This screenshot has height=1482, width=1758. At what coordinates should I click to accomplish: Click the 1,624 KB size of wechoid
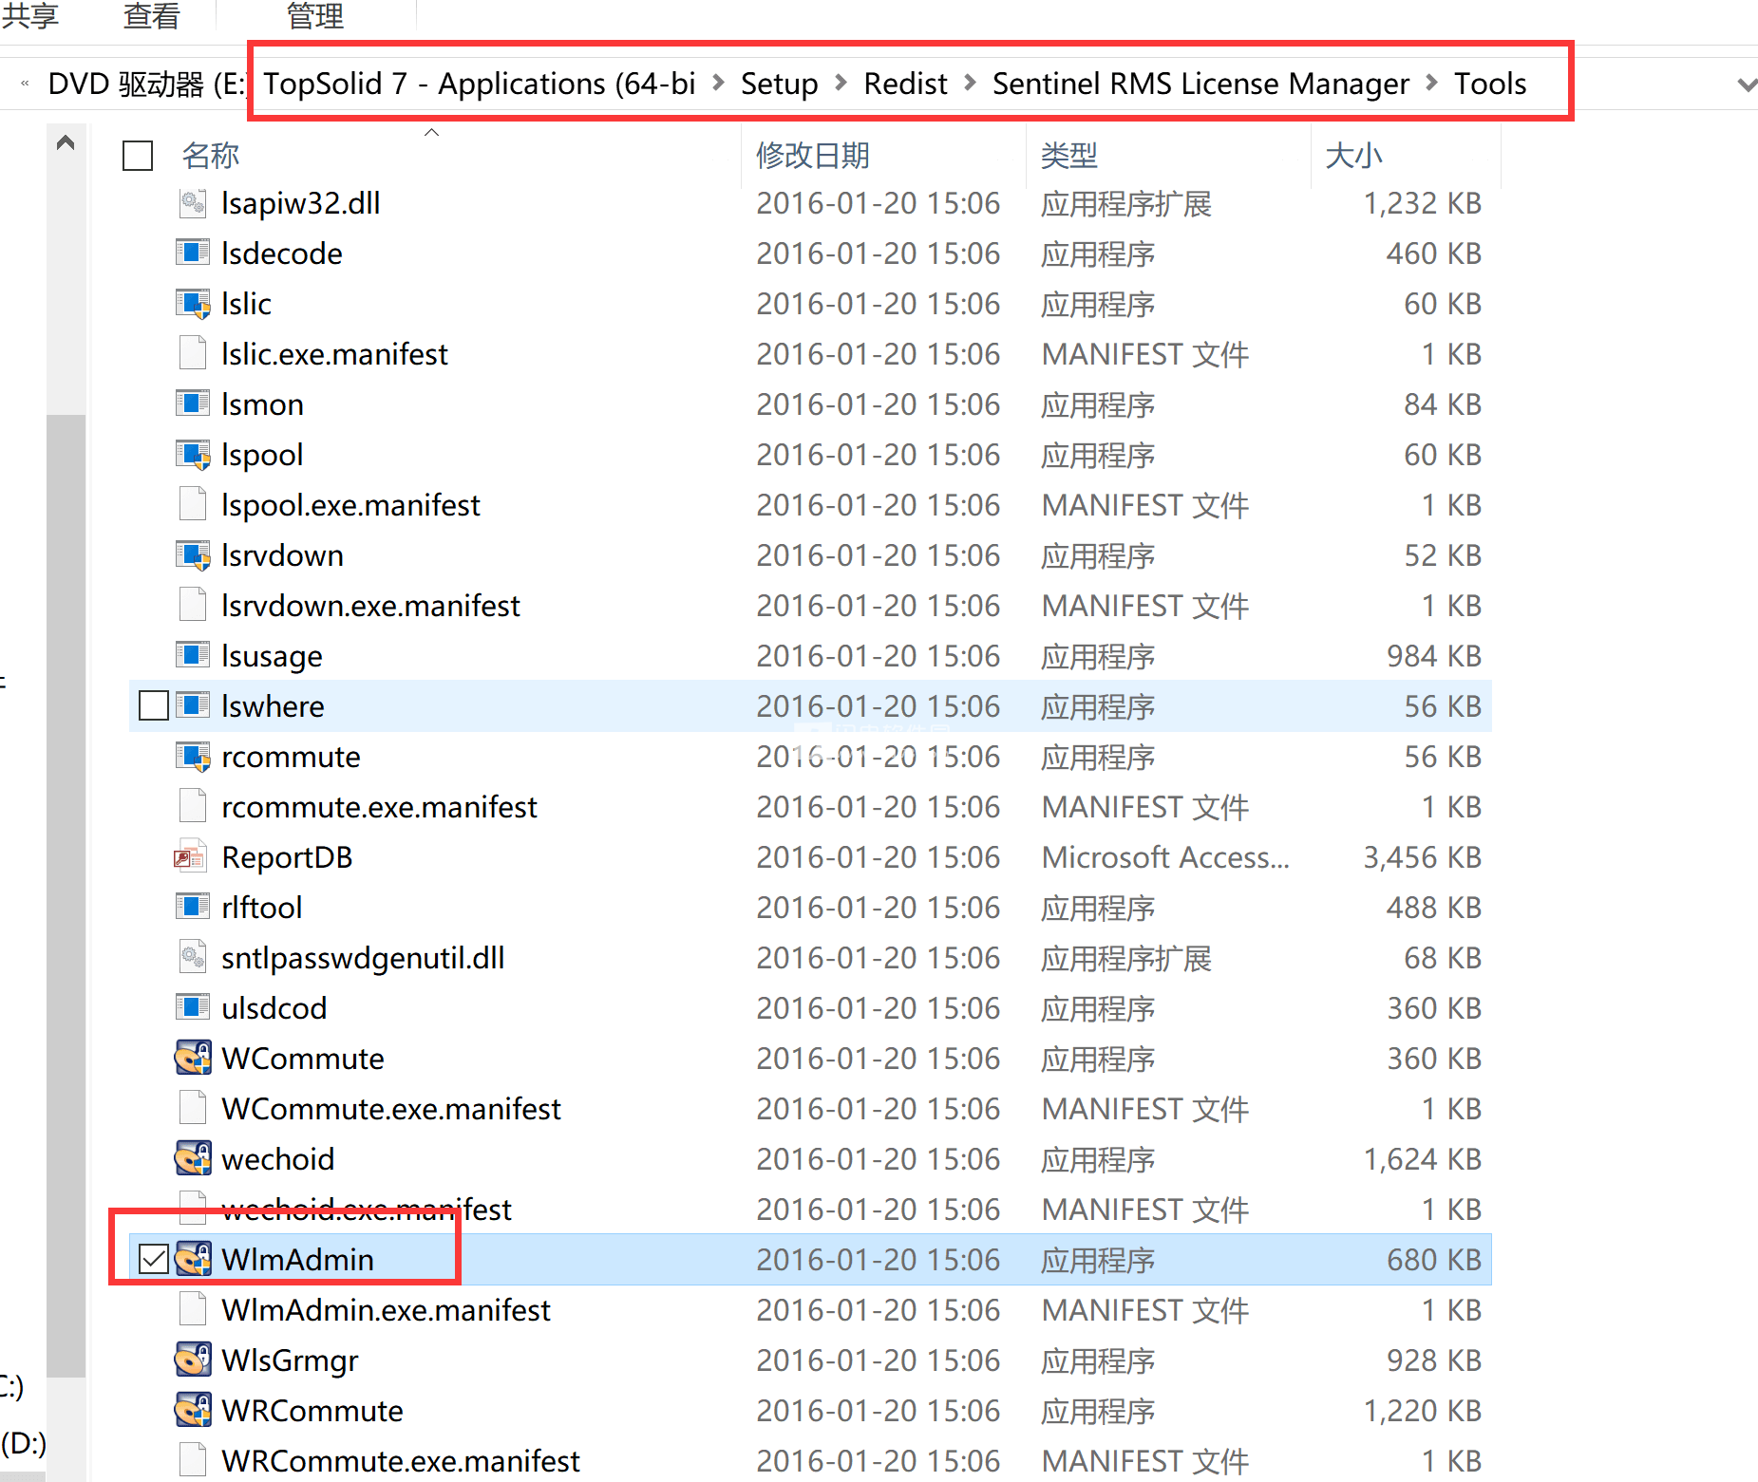1422,1158
